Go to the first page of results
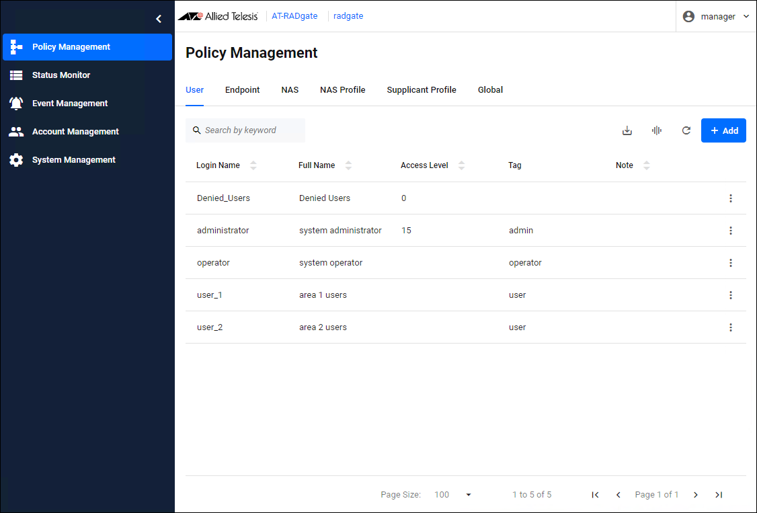Screen dimensions: 757x513 click(x=595, y=495)
